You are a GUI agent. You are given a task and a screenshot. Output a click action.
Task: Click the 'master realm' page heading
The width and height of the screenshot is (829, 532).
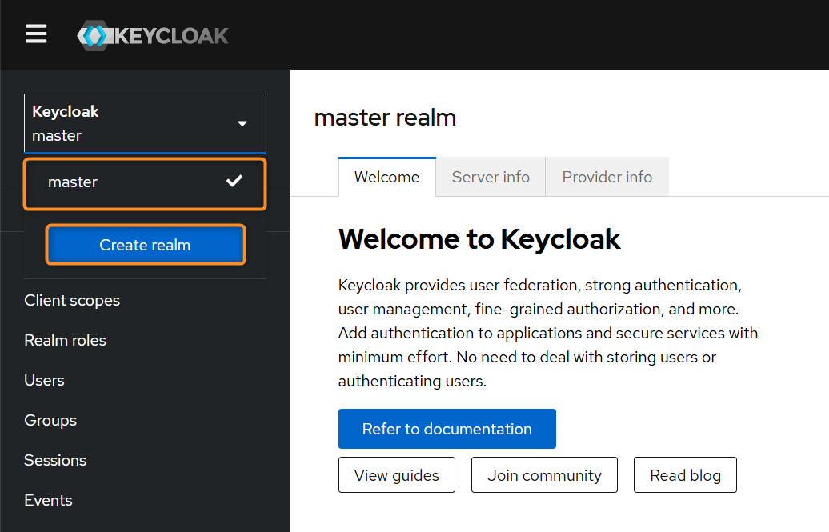pyautogui.click(x=385, y=118)
